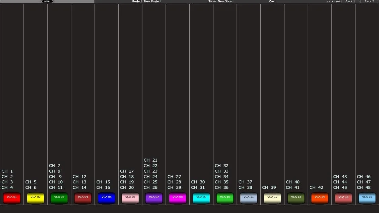The image size is (379, 213).
Task: Click 'CH 30' in VCA 09 column
Action: [x=198, y=182]
